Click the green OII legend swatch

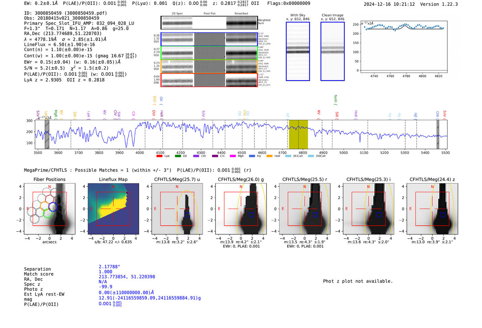[178, 156]
